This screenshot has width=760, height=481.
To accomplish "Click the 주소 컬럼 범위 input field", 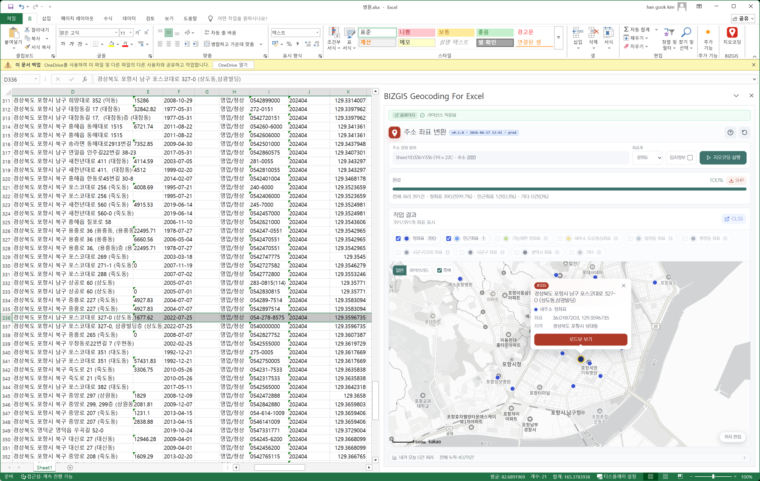I will (510, 158).
